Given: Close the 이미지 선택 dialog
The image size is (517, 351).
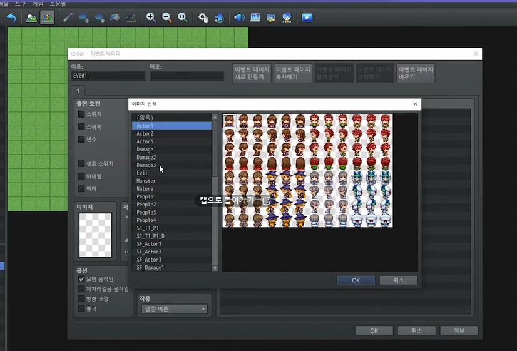Looking at the screenshot, I should [416, 104].
